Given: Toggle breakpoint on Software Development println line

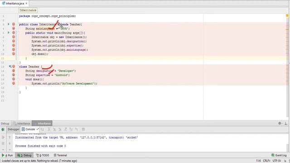Looking at the screenshot, I should point(14,83).
